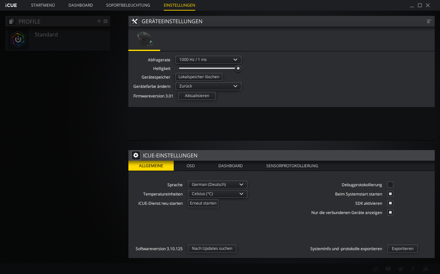Click the add profile plus icon
The image size is (440, 274).
pos(99,21)
